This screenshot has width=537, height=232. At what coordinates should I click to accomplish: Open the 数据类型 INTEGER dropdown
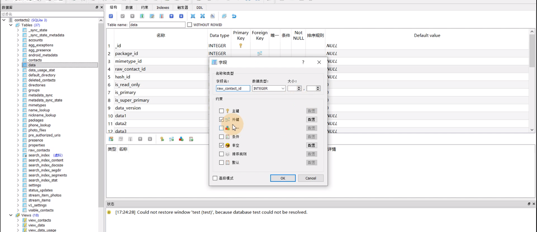coord(268,89)
